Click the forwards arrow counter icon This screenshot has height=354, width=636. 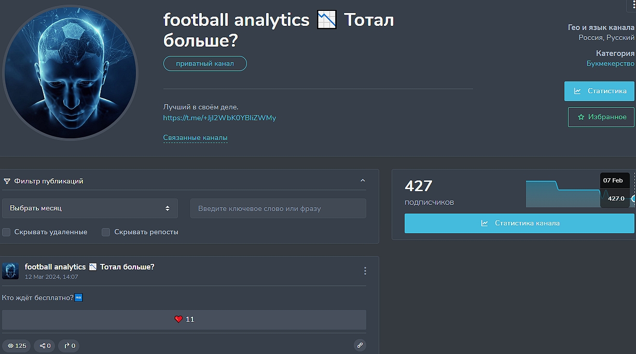tap(70, 346)
